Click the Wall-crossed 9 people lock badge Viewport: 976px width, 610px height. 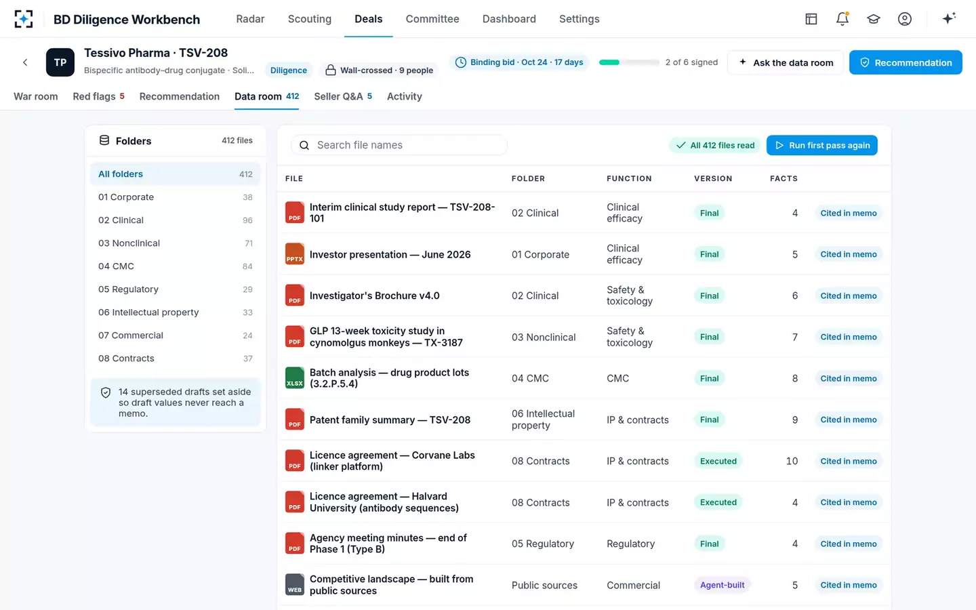point(379,70)
